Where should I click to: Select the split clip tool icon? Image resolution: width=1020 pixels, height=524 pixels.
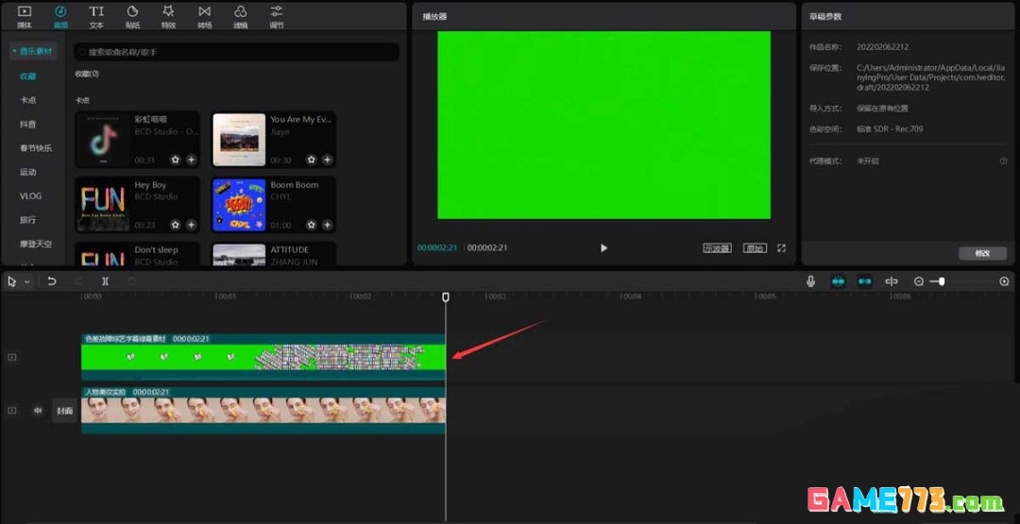coord(105,281)
